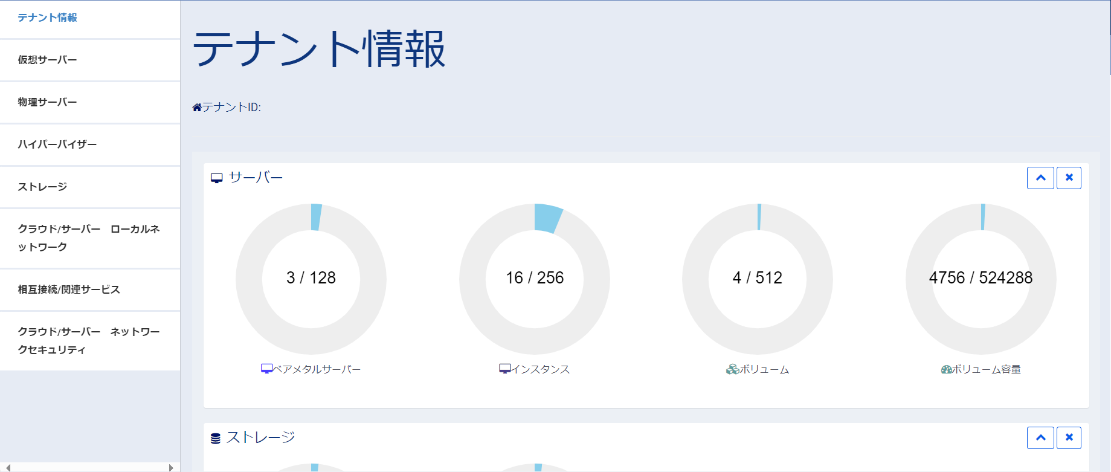This screenshot has height=472, width=1111.
Task: Select クラウド/サーバー ローカルネットワーク menu item
Action: 90,239
